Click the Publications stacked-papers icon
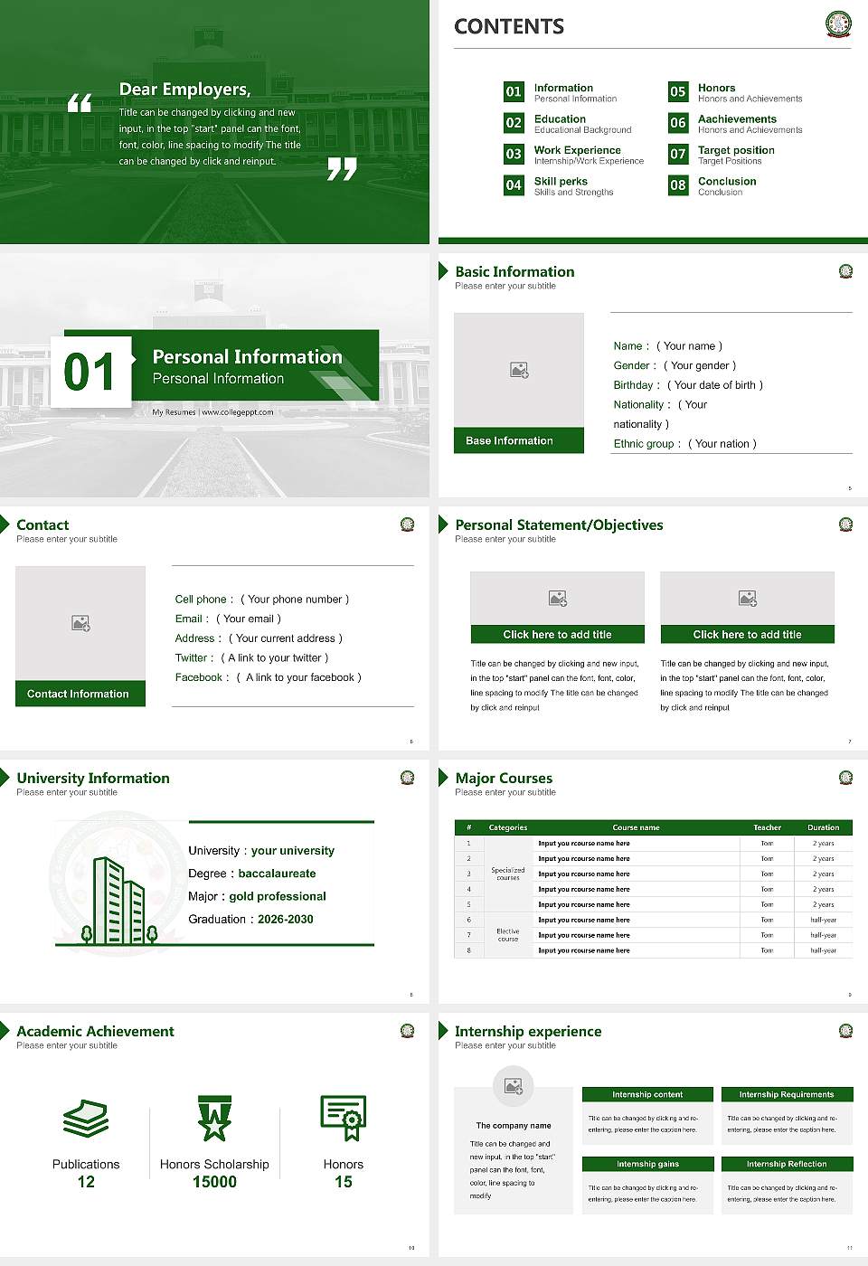Viewport: 868px width, 1266px height. 86,1119
